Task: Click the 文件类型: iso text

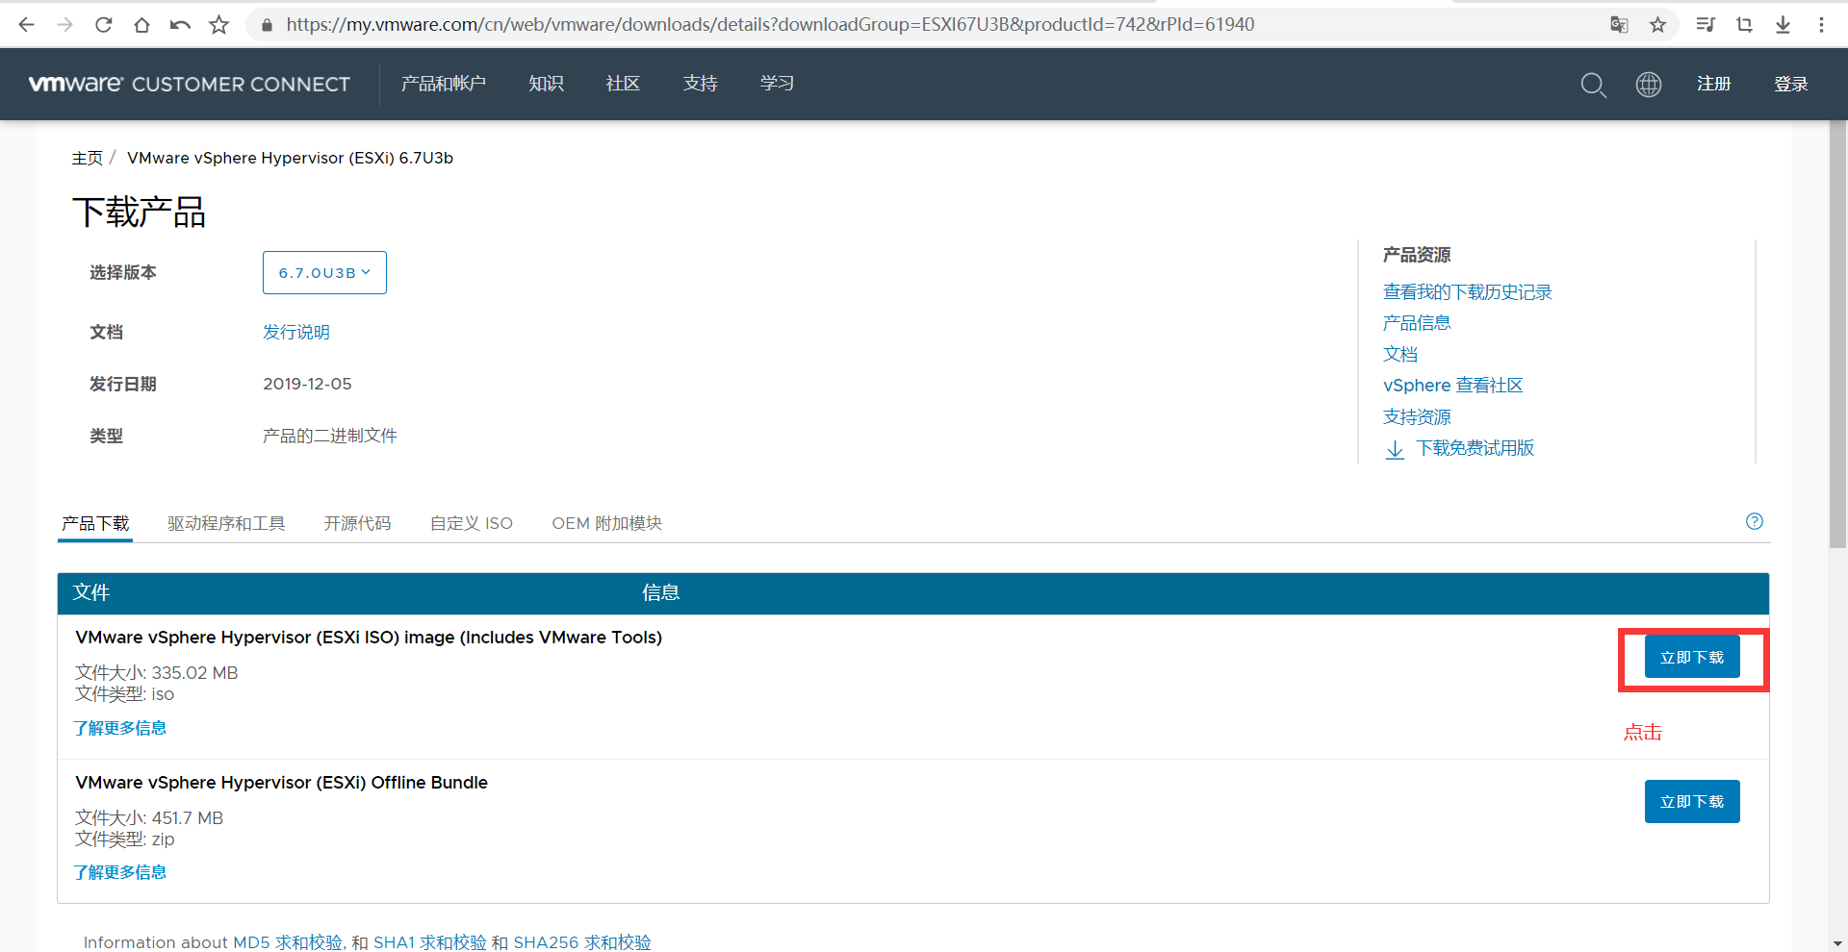Action: coord(125,694)
